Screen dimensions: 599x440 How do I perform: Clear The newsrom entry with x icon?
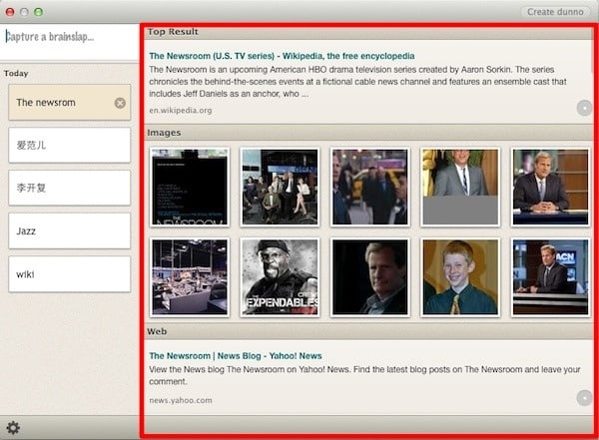120,103
